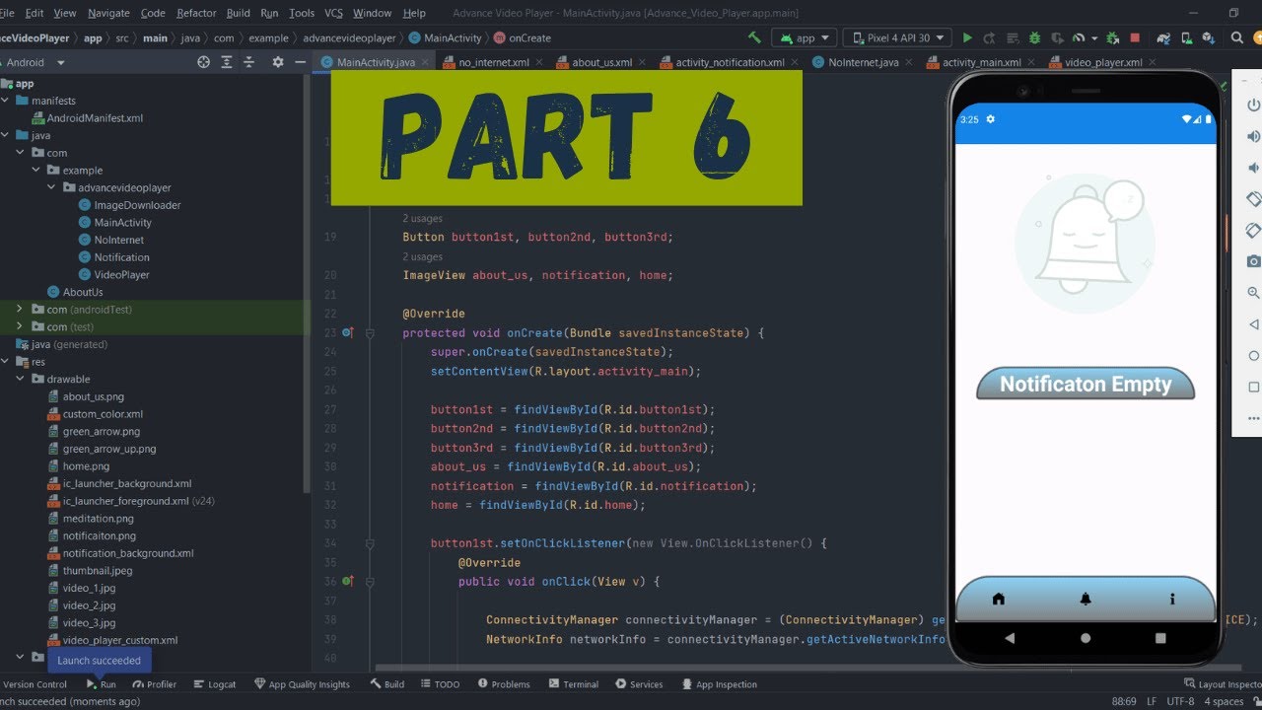Click Select Opened File target icon
The image size is (1262, 710).
pos(204,62)
